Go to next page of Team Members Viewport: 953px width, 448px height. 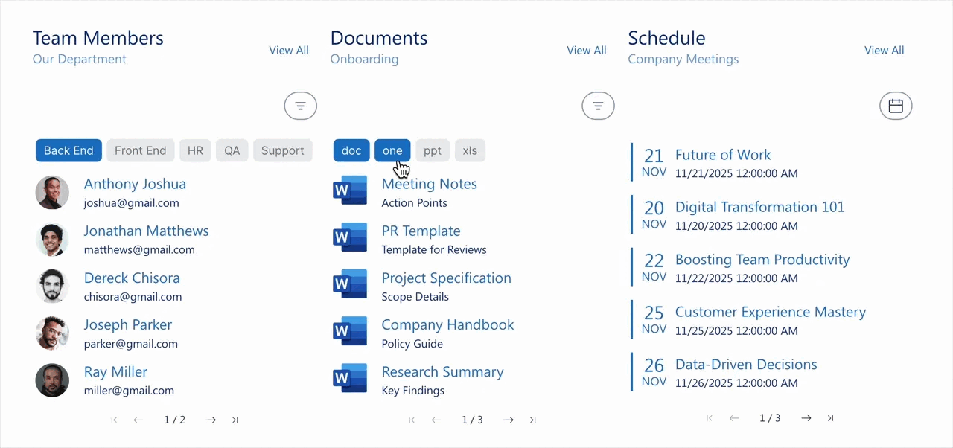tap(211, 420)
